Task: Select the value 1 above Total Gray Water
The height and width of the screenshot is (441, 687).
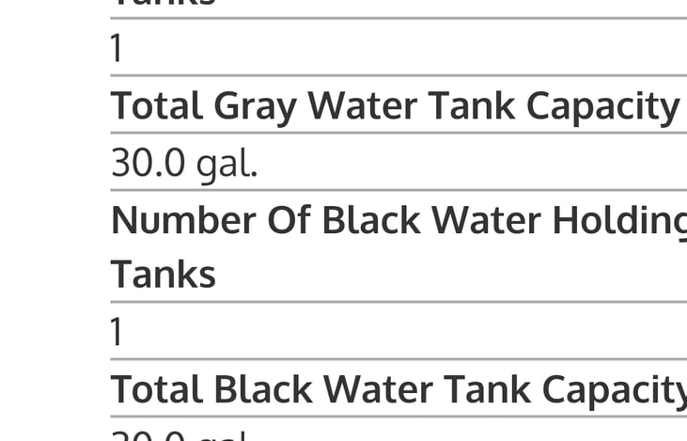Action: click(x=117, y=48)
